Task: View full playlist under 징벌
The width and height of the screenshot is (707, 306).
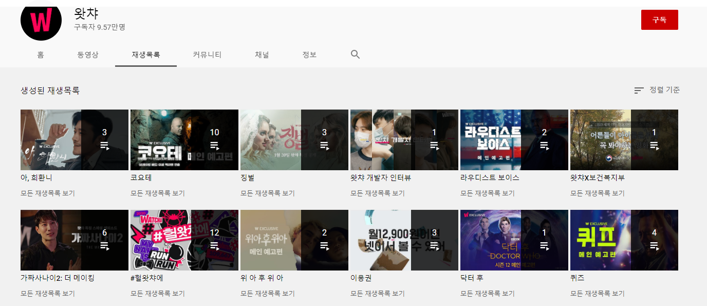Action: 268,193
